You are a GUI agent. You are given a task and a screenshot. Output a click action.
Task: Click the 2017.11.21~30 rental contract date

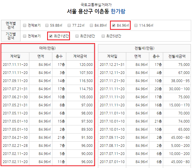click(112, 81)
